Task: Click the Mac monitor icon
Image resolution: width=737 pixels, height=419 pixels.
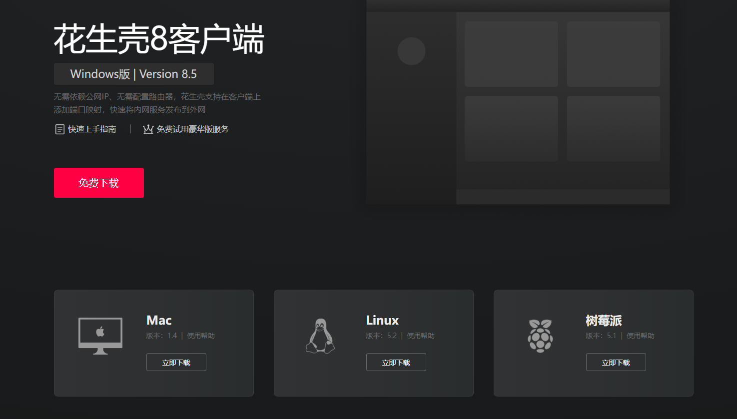Action: (100, 336)
